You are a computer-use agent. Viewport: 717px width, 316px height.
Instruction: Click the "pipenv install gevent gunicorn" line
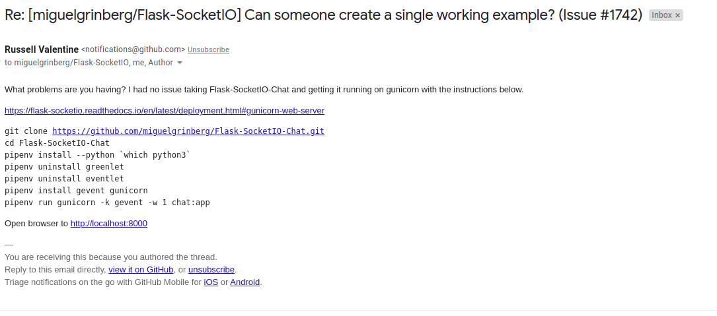pos(77,191)
